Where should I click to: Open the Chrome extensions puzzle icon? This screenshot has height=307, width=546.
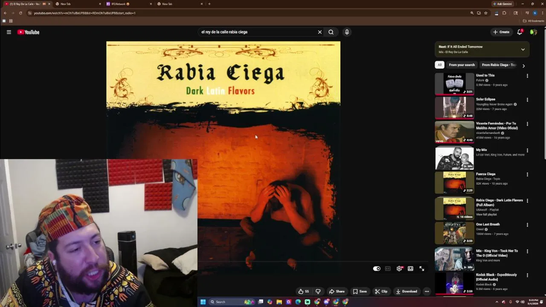coord(504,13)
